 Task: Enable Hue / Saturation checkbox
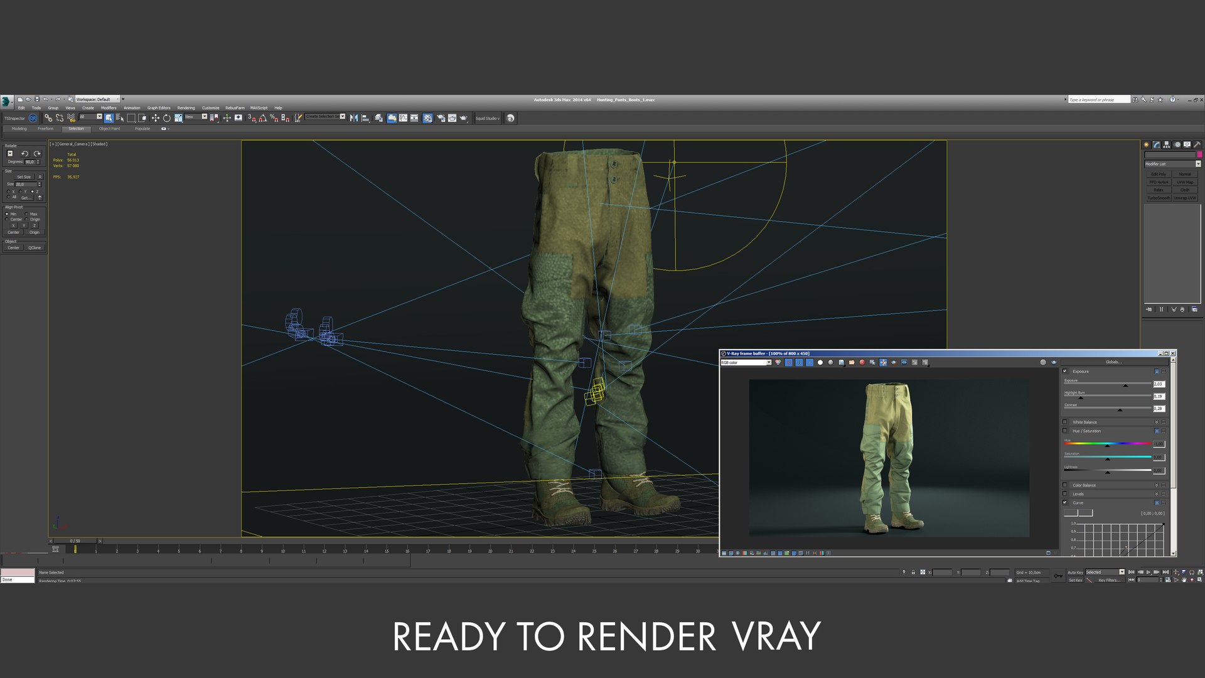tap(1064, 431)
